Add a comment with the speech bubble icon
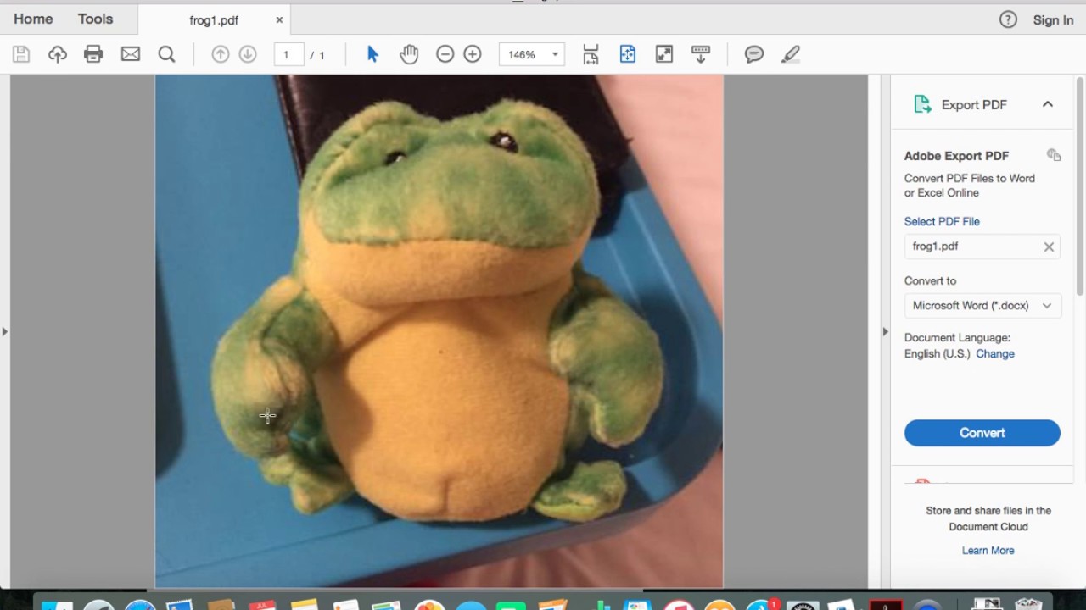 pyautogui.click(x=754, y=54)
